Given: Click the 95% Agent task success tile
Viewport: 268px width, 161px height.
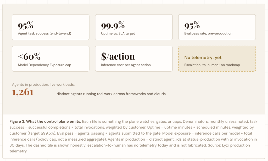Looking at the screenshot, I should pos(51,27).
